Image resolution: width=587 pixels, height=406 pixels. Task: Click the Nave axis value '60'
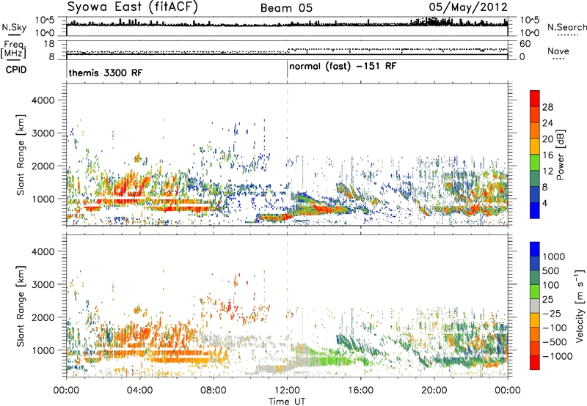[x=525, y=44]
